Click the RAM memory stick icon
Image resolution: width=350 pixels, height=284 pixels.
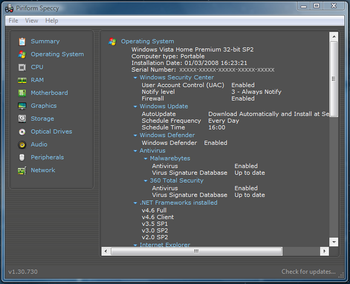(x=22, y=80)
